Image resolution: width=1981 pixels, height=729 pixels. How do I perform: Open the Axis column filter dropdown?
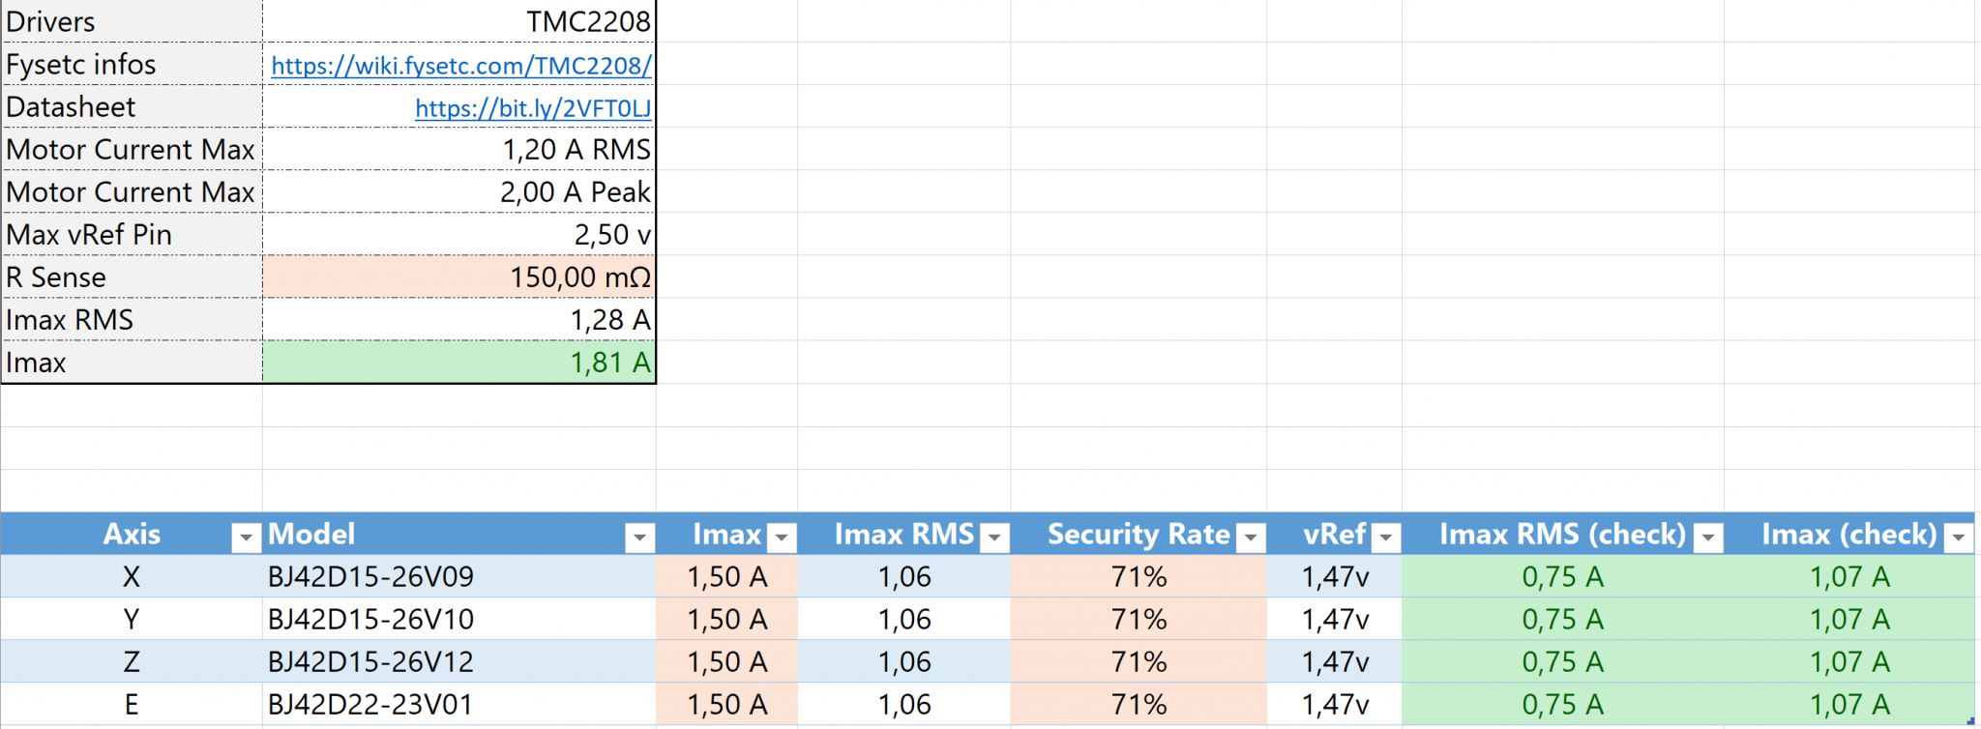247,537
